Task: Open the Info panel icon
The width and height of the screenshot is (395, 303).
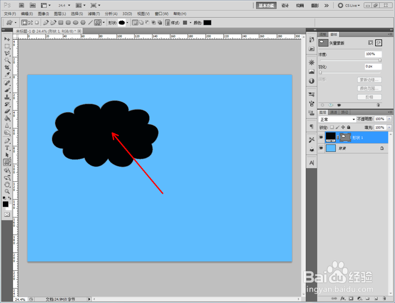Action: (x=312, y=81)
